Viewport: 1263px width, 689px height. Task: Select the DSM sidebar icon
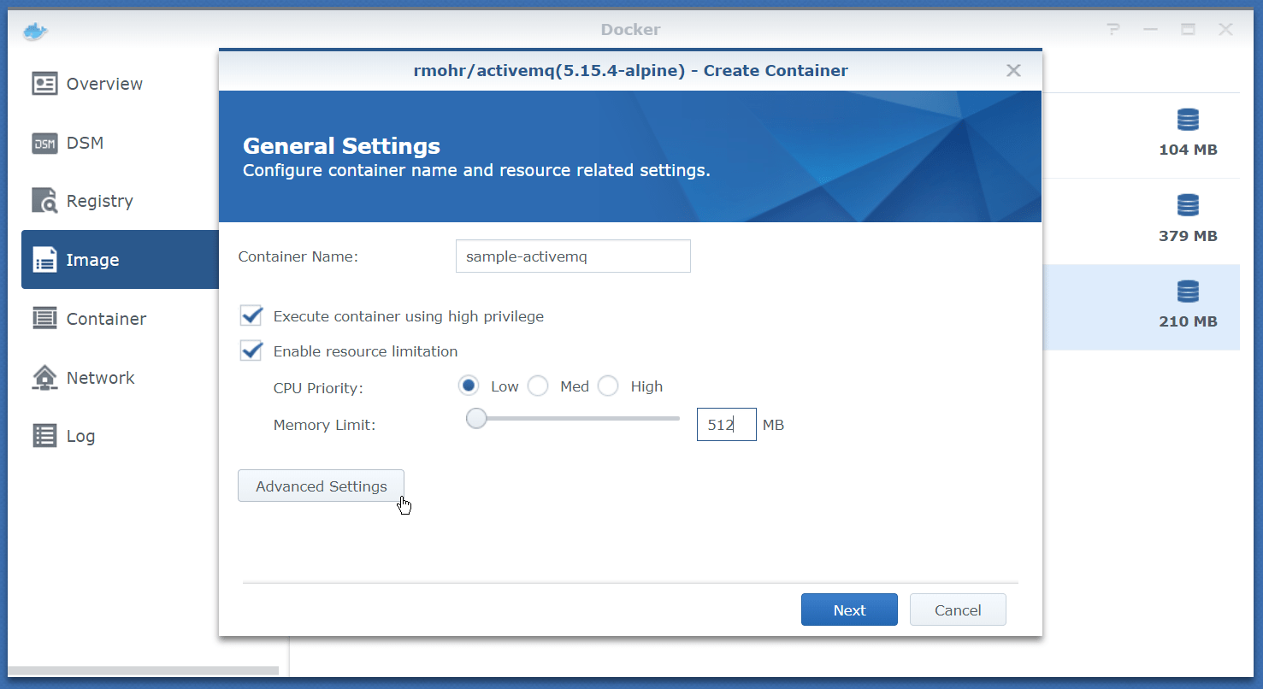tap(44, 143)
